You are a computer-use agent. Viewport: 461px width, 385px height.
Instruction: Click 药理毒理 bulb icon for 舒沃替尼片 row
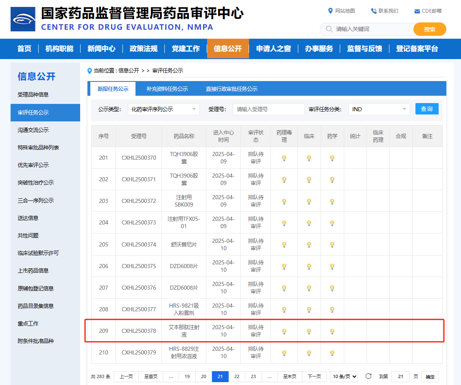point(284,244)
